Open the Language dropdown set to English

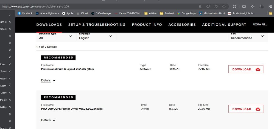[96, 36]
